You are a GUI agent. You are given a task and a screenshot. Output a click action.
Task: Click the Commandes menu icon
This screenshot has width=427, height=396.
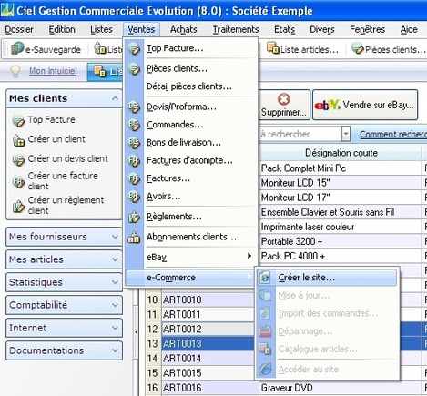click(134, 125)
